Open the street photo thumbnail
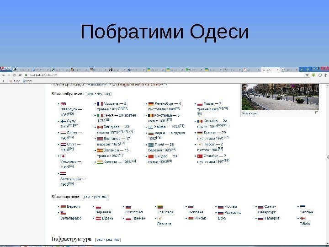The image size is (329, 247). pos(280,97)
